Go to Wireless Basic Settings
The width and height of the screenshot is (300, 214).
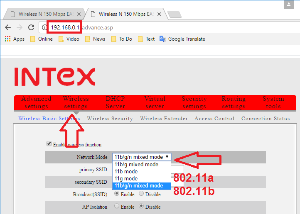tap(49, 119)
